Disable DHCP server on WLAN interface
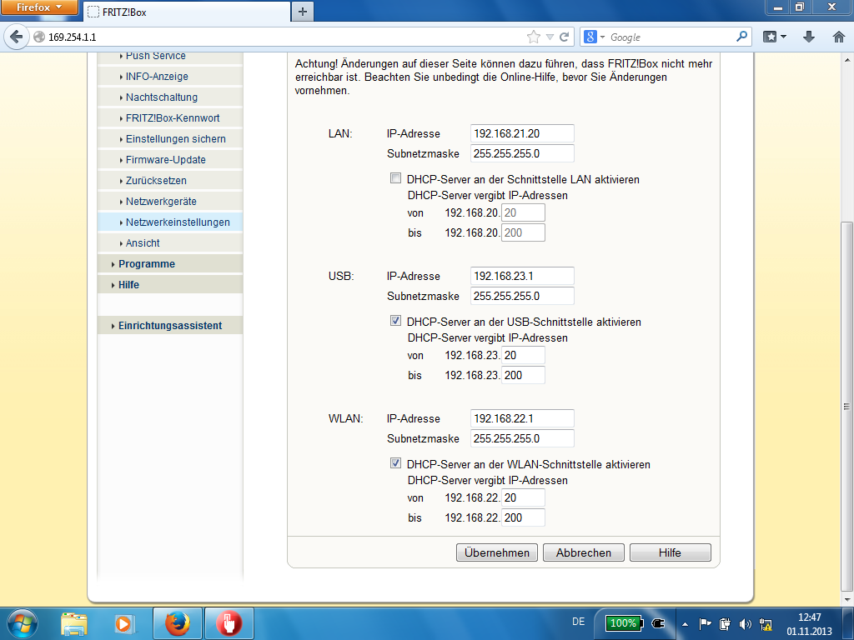The image size is (854, 640). click(395, 463)
